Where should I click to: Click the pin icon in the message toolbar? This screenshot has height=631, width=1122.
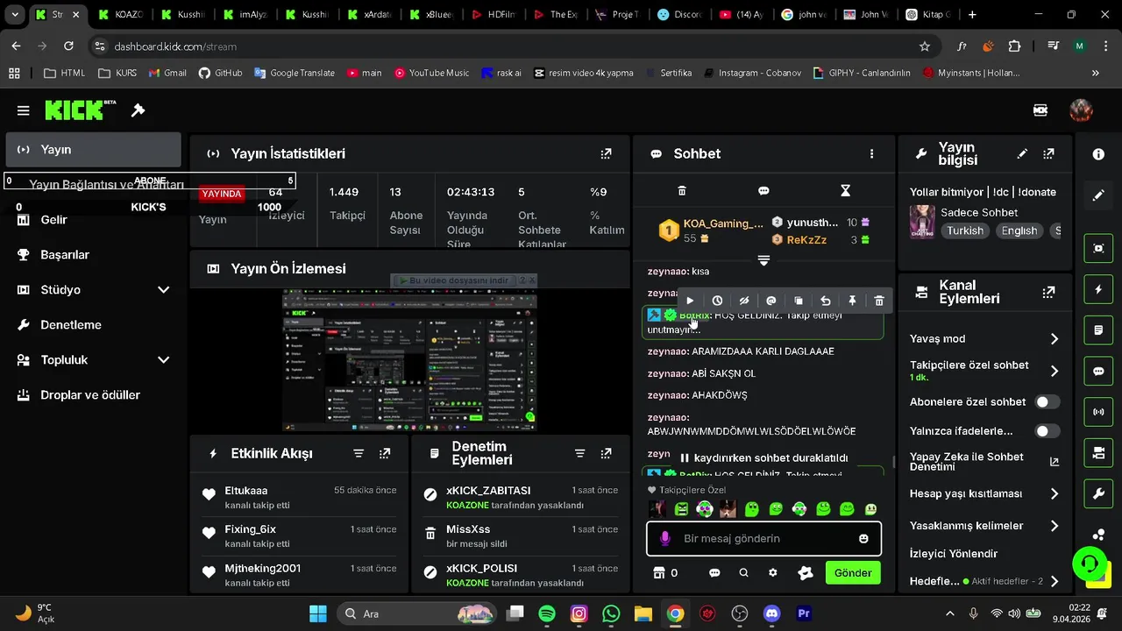coord(852,301)
